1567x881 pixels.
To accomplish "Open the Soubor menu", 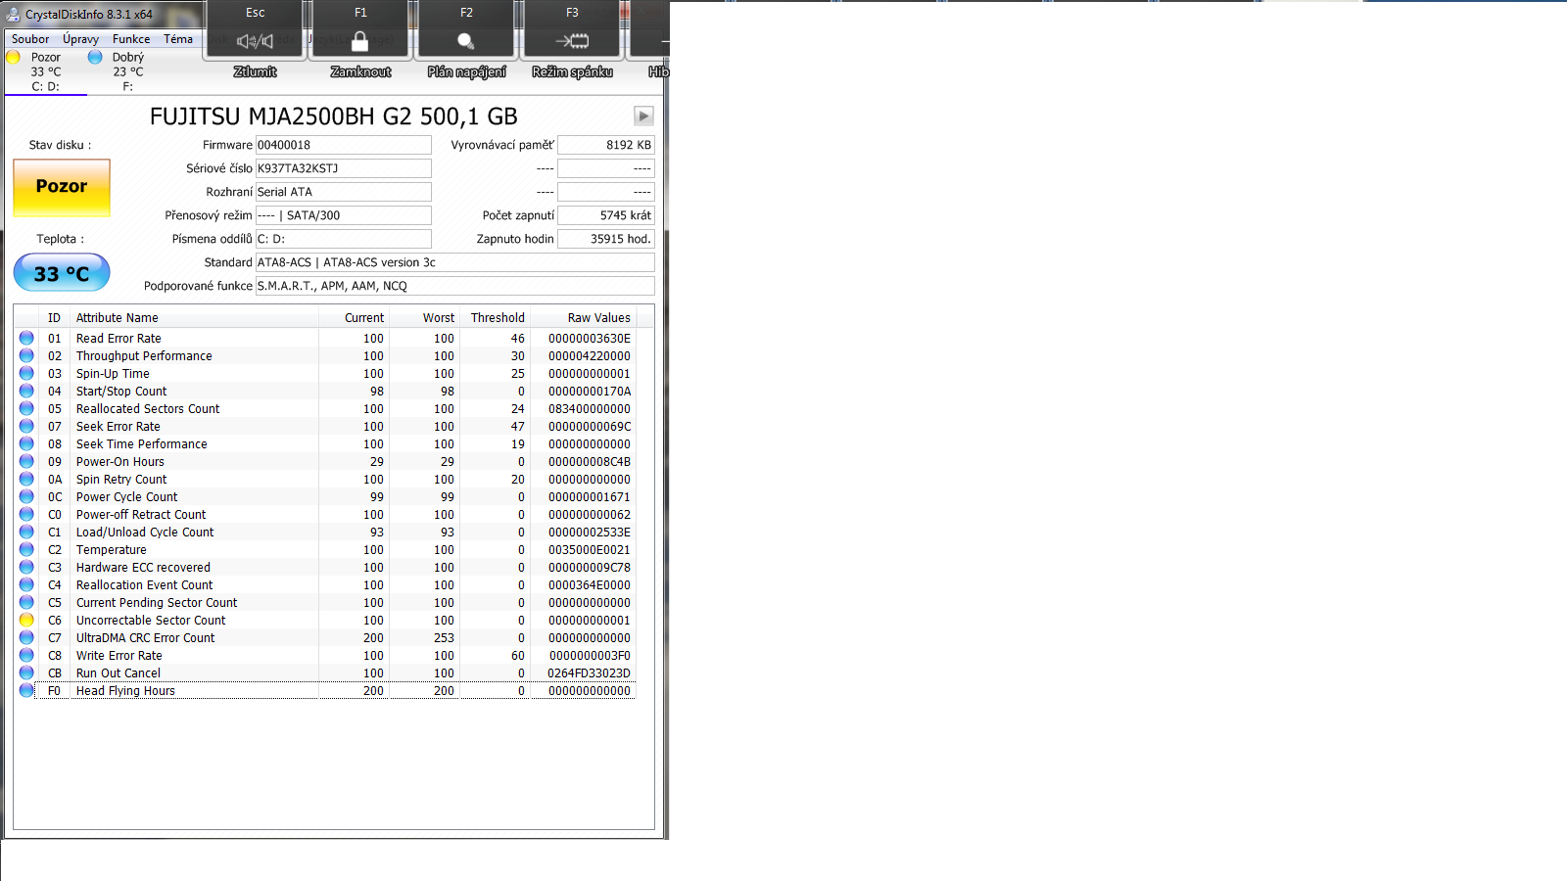I will click(30, 39).
